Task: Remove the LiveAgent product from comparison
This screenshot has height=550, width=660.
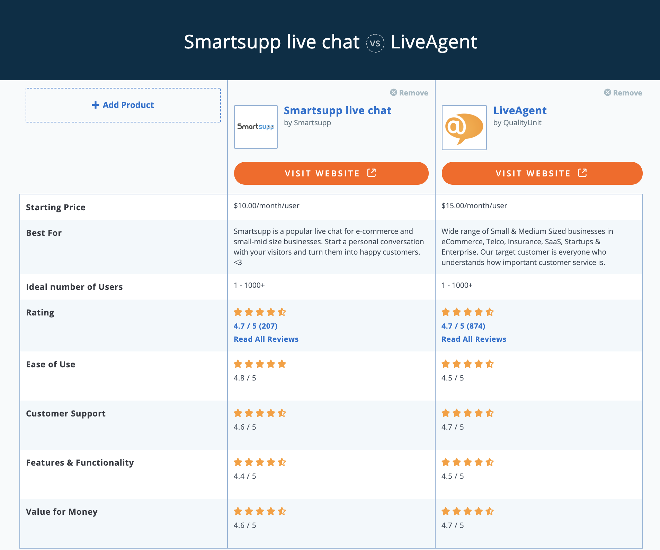Action: (623, 92)
